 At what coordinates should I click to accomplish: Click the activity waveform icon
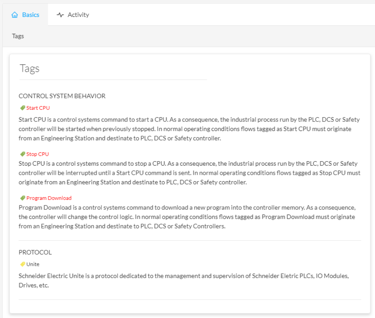tap(60, 15)
